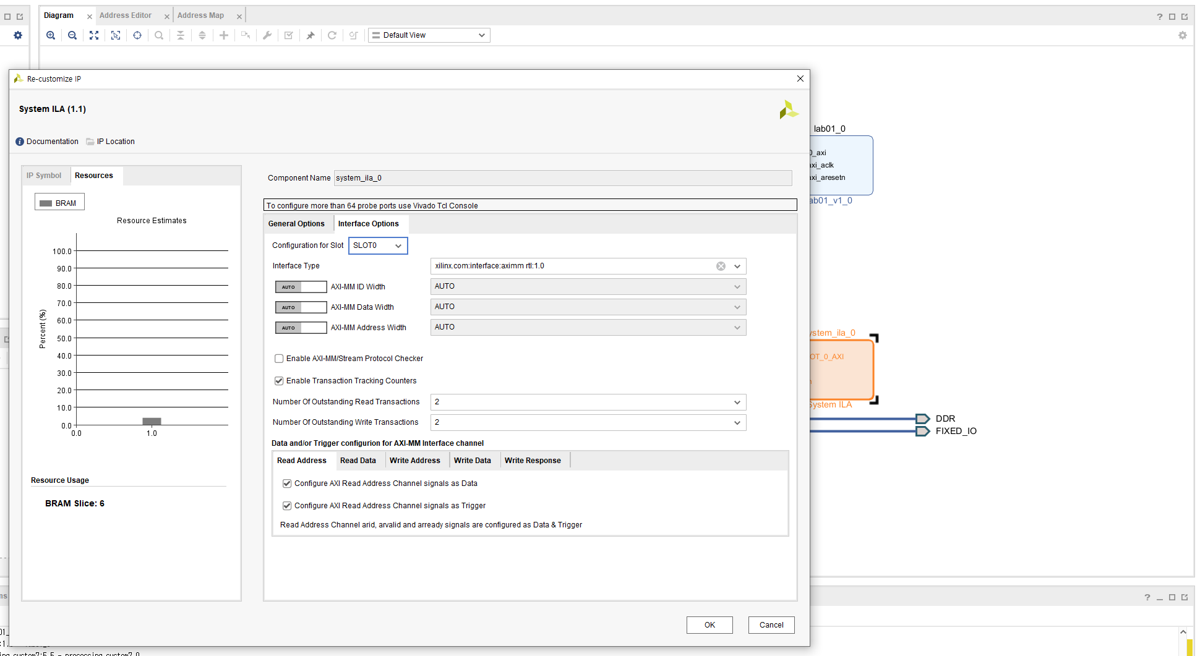The image size is (1200, 656).
Task: Click the Documentation info icon
Action: tap(20, 142)
